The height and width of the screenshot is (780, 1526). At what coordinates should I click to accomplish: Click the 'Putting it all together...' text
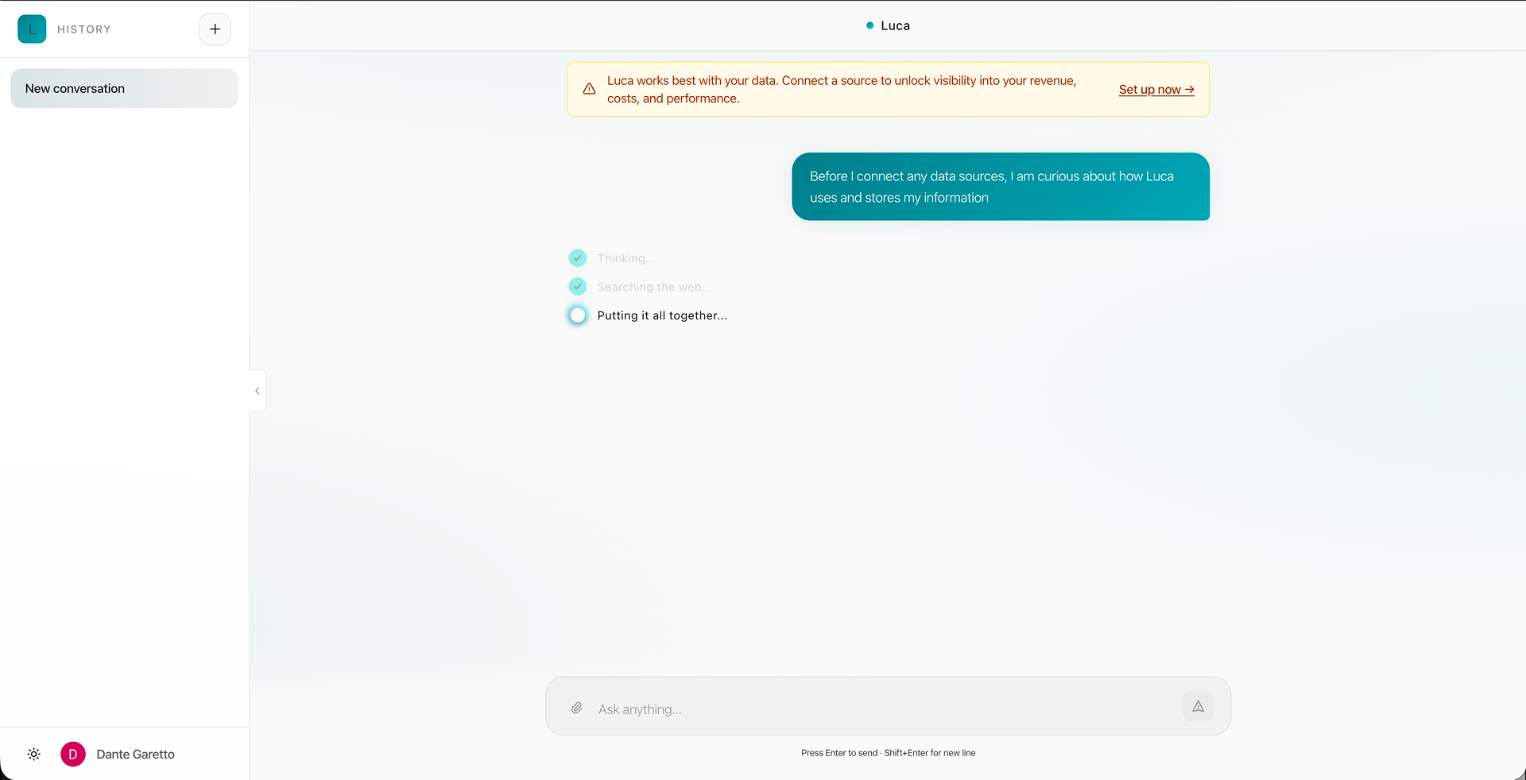point(662,315)
